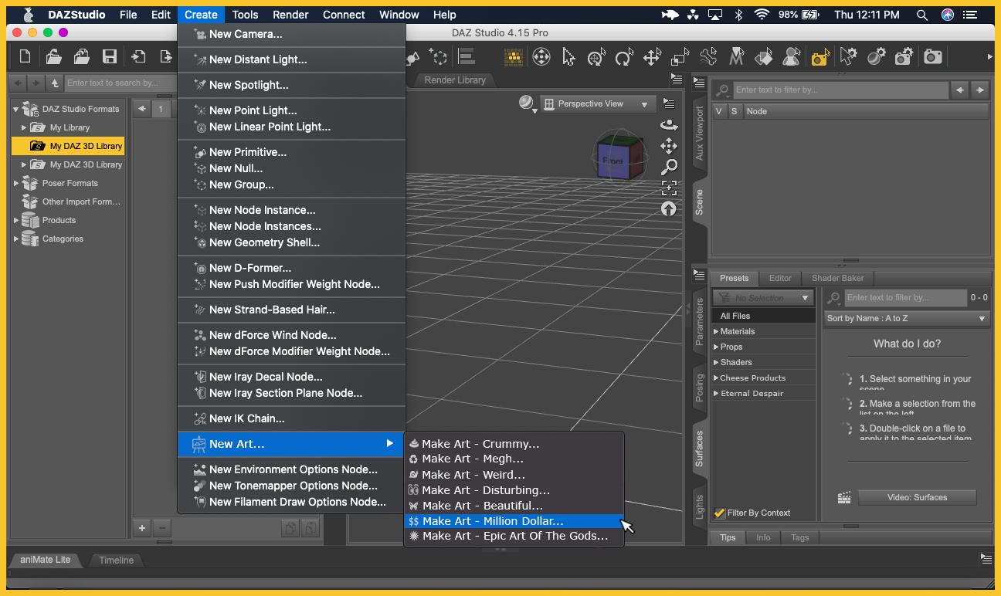Open the Sort by Name dropdown
Viewport: 1001px width, 596px height.
[907, 318]
